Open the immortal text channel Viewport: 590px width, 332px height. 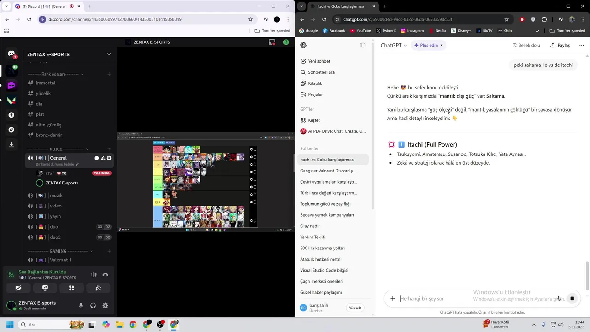(69, 83)
